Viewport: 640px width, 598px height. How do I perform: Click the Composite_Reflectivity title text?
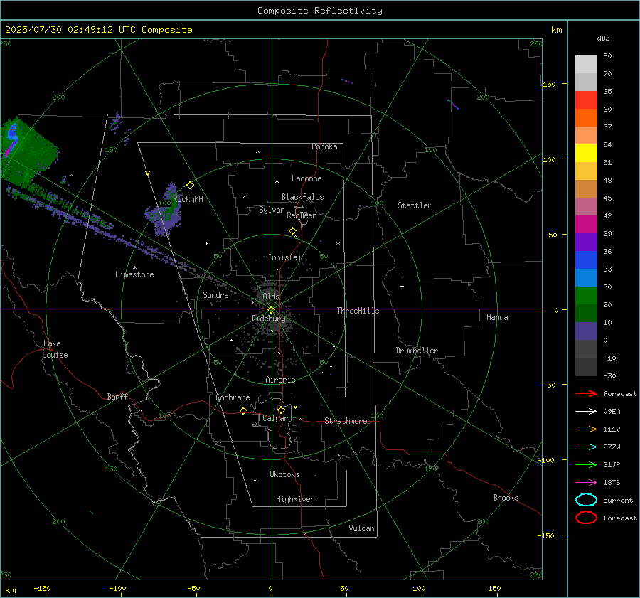[x=319, y=11]
